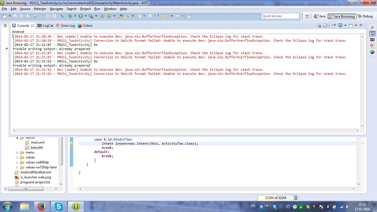This screenshot has width=377, height=212.
Task: Open the Project menu
Action: pos(85,9)
